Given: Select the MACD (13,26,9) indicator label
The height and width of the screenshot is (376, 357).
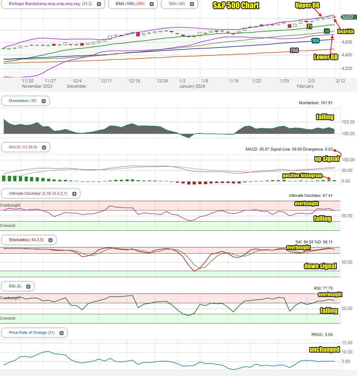Looking at the screenshot, I should 23,147.
